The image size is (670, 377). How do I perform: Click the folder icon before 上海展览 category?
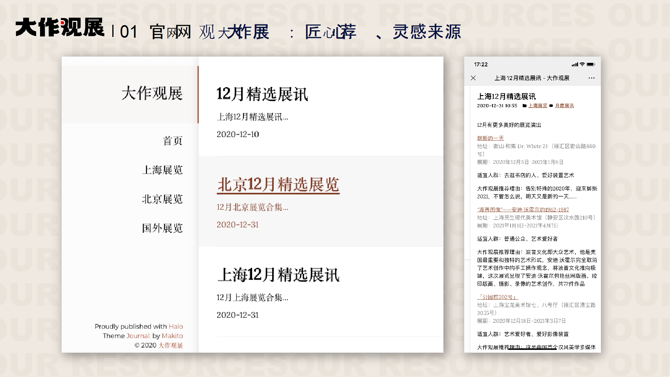[x=525, y=106]
